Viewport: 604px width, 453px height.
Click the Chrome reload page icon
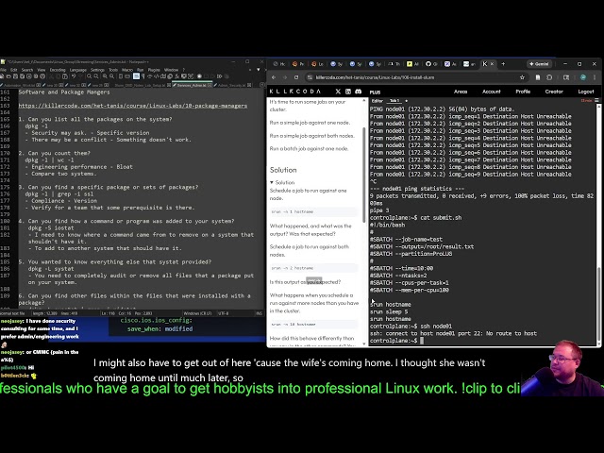(x=296, y=77)
